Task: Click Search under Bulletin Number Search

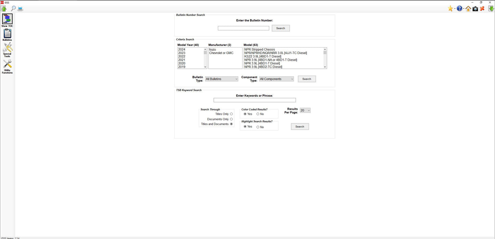Action: 281,28
